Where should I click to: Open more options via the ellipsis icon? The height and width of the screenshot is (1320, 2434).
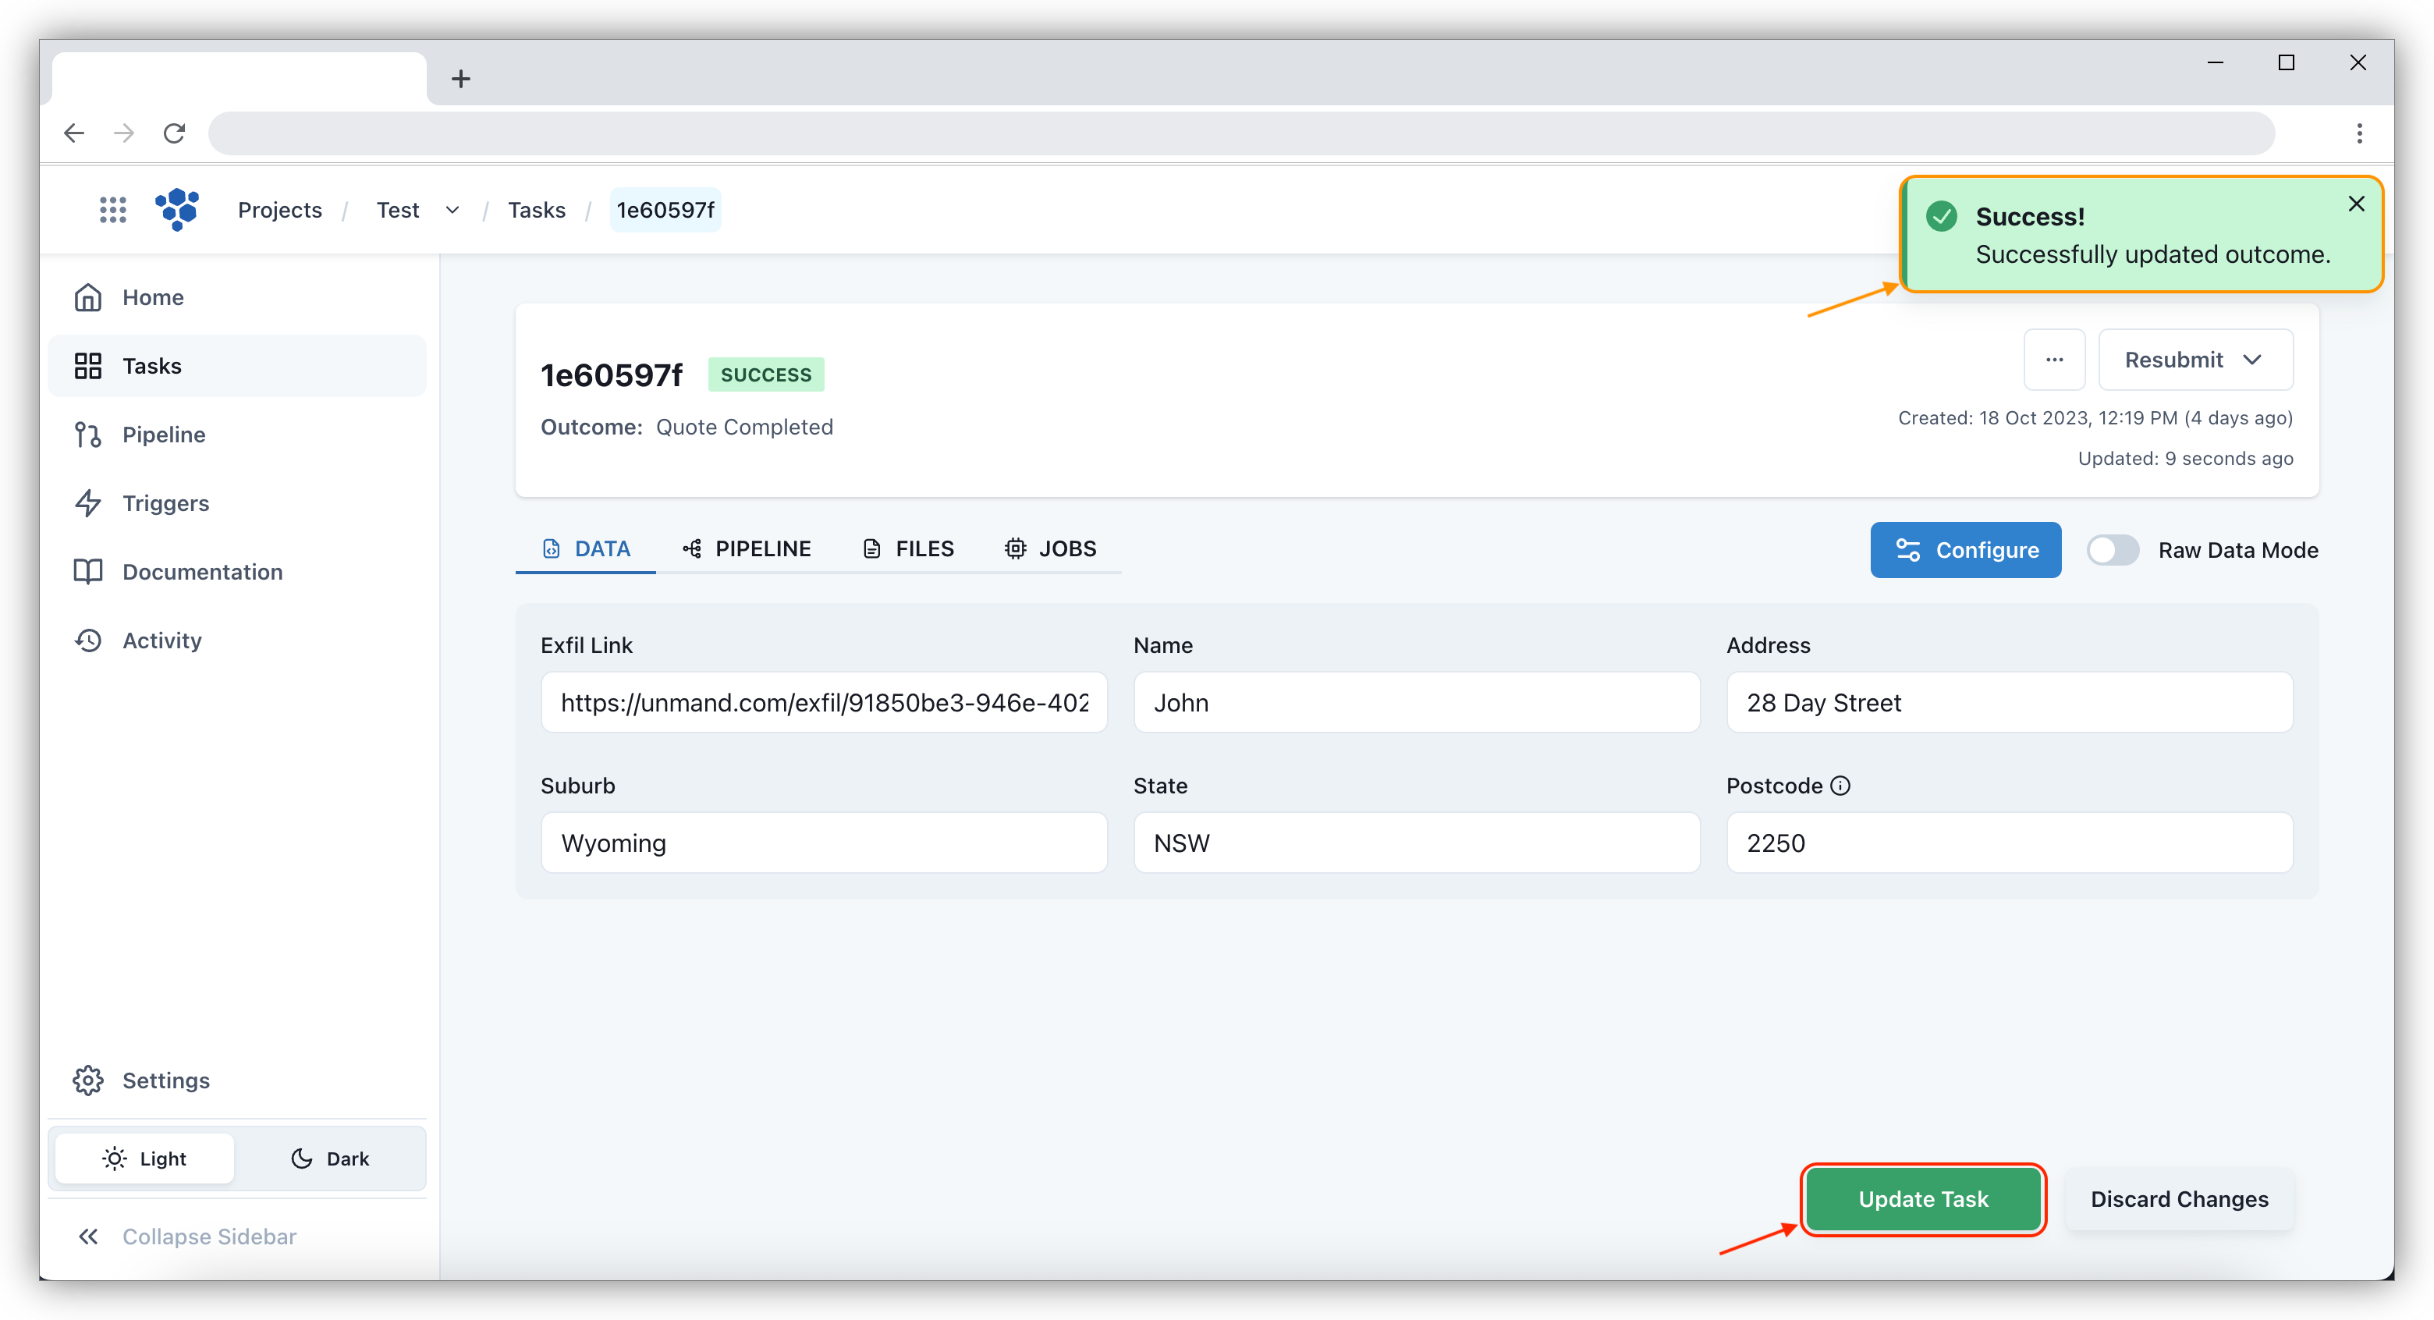point(2054,359)
